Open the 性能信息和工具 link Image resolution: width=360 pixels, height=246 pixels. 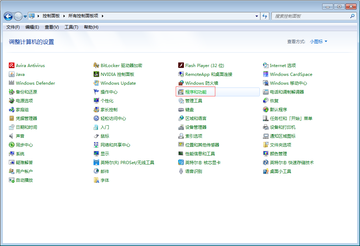[200, 154]
